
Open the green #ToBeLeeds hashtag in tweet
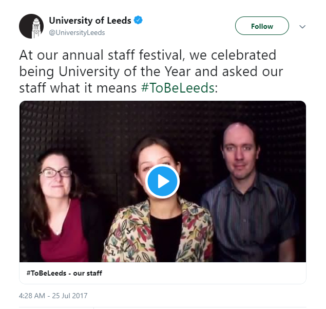pos(178,87)
